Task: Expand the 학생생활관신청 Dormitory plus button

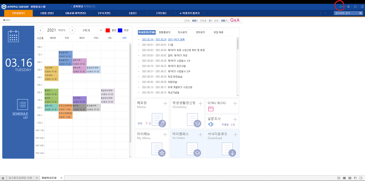Action: point(200,104)
